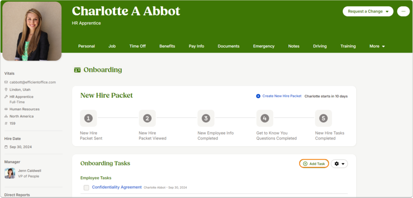Click the Full-Time employment status text
The height and width of the screenshot is (198, 413).
(x=17, y=102)
